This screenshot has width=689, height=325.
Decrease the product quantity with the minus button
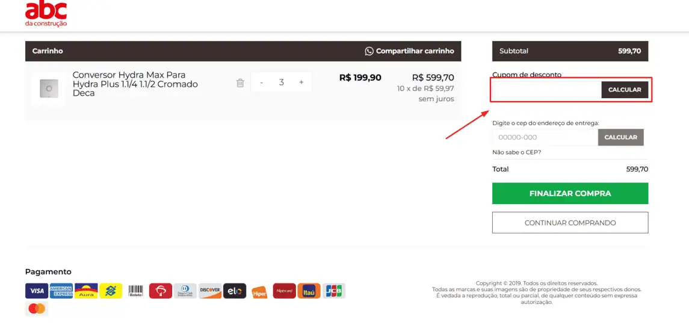261,82
